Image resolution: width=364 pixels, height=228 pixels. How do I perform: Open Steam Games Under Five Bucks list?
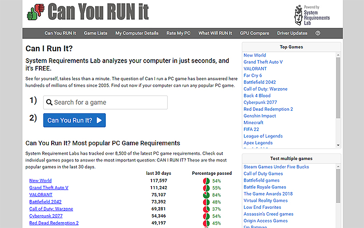click(x=276, y=167)
